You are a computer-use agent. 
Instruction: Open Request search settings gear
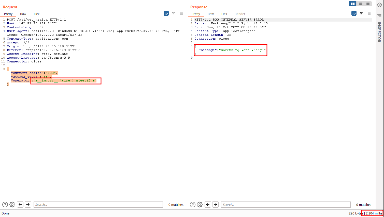(12, 205)
